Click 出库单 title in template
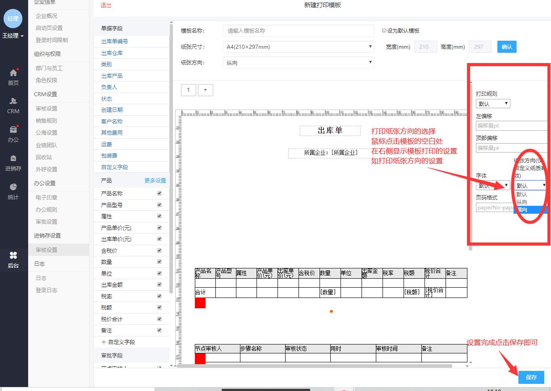Screen dimensions: 551x391 [x=330, y=130]
